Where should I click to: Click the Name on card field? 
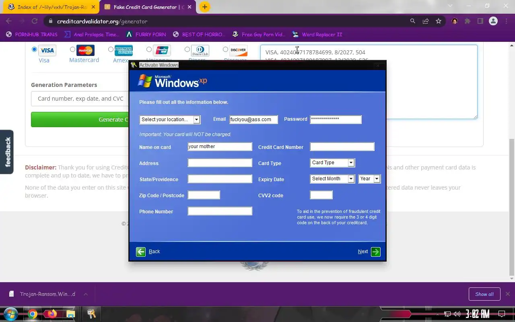click(220, 147)
